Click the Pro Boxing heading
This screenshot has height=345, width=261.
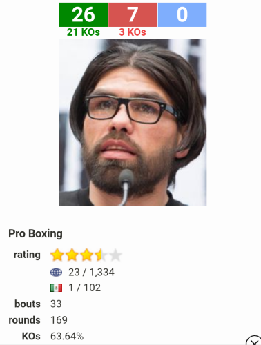click(x=35, y=234)
